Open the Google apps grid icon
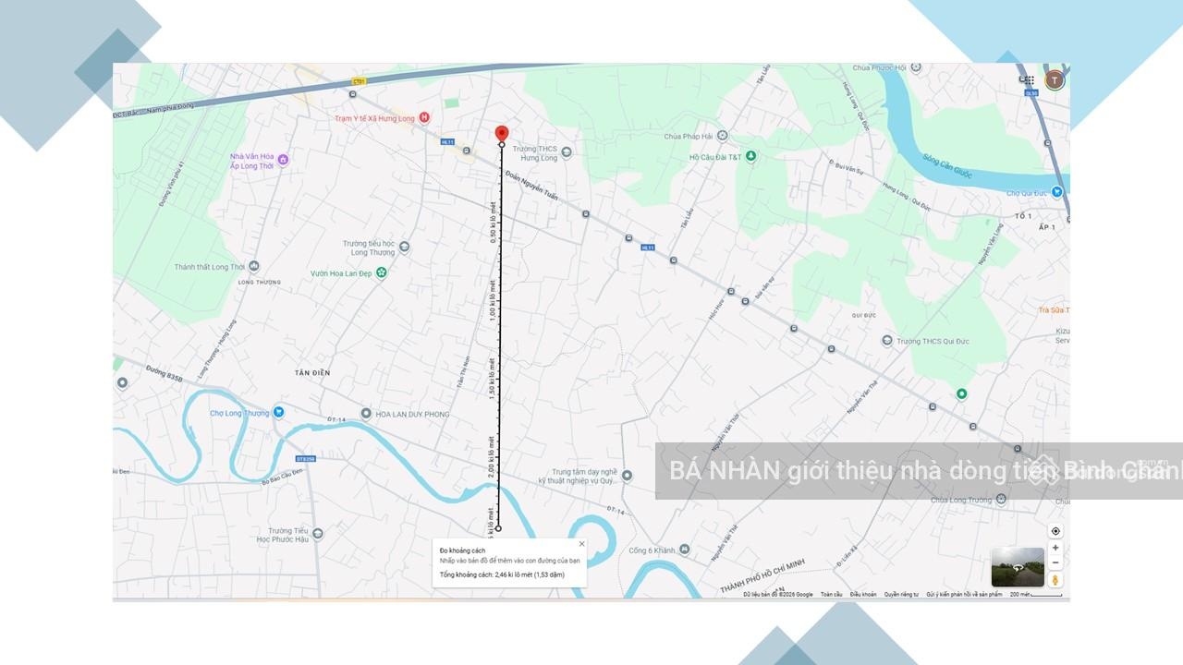Image resolution: width=1183 pixels, height=665 pixels. tap(1030, 80)
